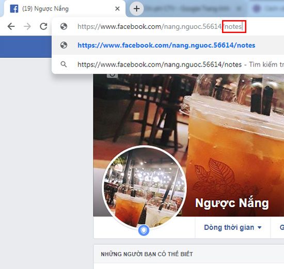
Task: Click the Ngược Nắng profile name
Action: point(232,203)
